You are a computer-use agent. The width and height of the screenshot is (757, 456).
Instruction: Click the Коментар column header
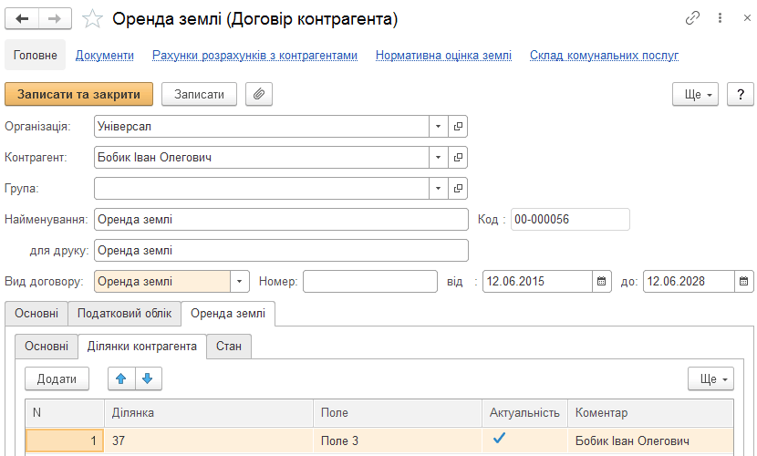coord(651,413)
